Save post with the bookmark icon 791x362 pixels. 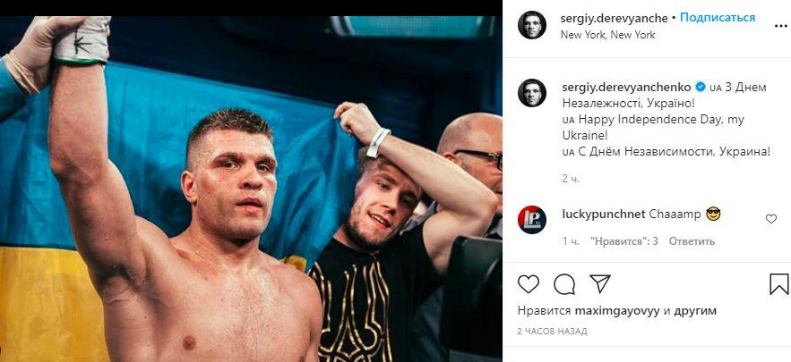[778, 284]
